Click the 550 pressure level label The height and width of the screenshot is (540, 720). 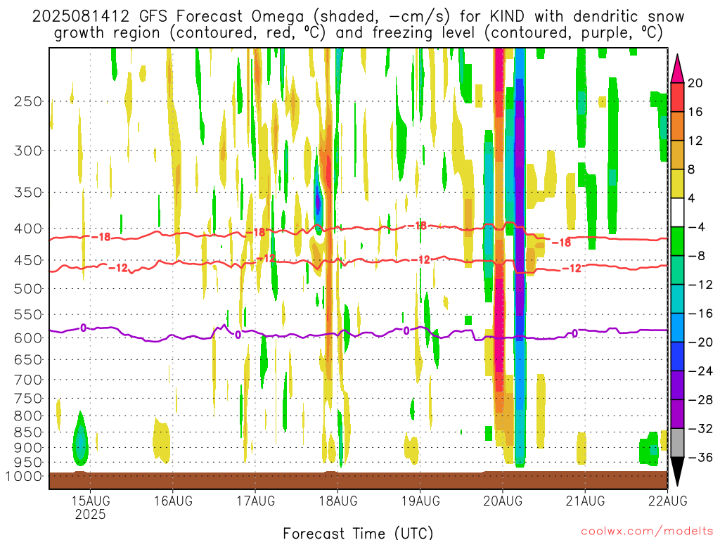click(28, 314)
